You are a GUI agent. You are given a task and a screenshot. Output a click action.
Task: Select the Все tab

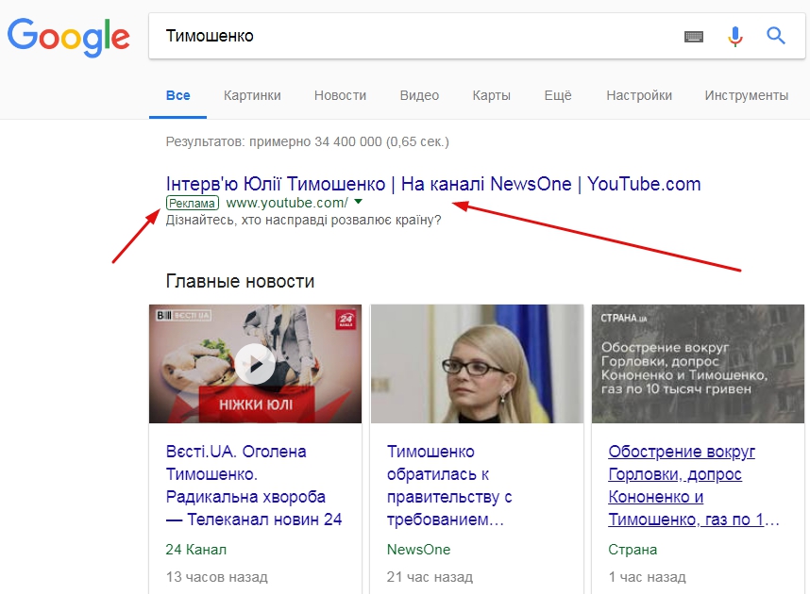pos(177,95)
